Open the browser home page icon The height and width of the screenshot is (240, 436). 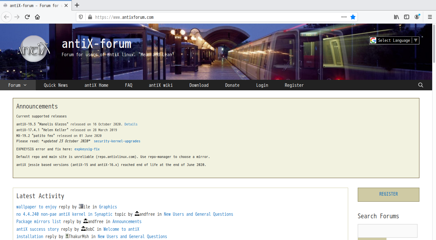(x=37, y=17)
